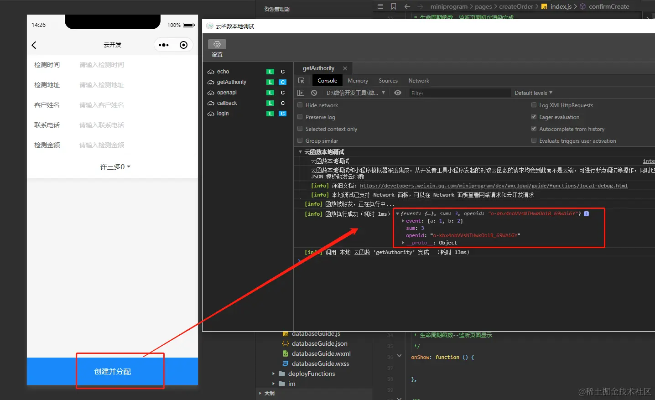
Task: Enable the Preserve log checkbox
Action: (x=300, y=117)
